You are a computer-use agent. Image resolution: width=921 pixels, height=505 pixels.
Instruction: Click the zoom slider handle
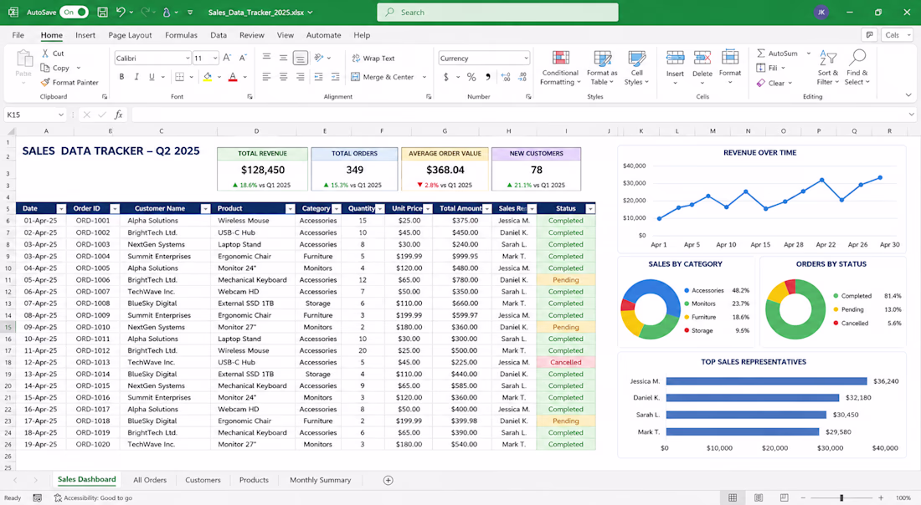click(x=841, y=497)
